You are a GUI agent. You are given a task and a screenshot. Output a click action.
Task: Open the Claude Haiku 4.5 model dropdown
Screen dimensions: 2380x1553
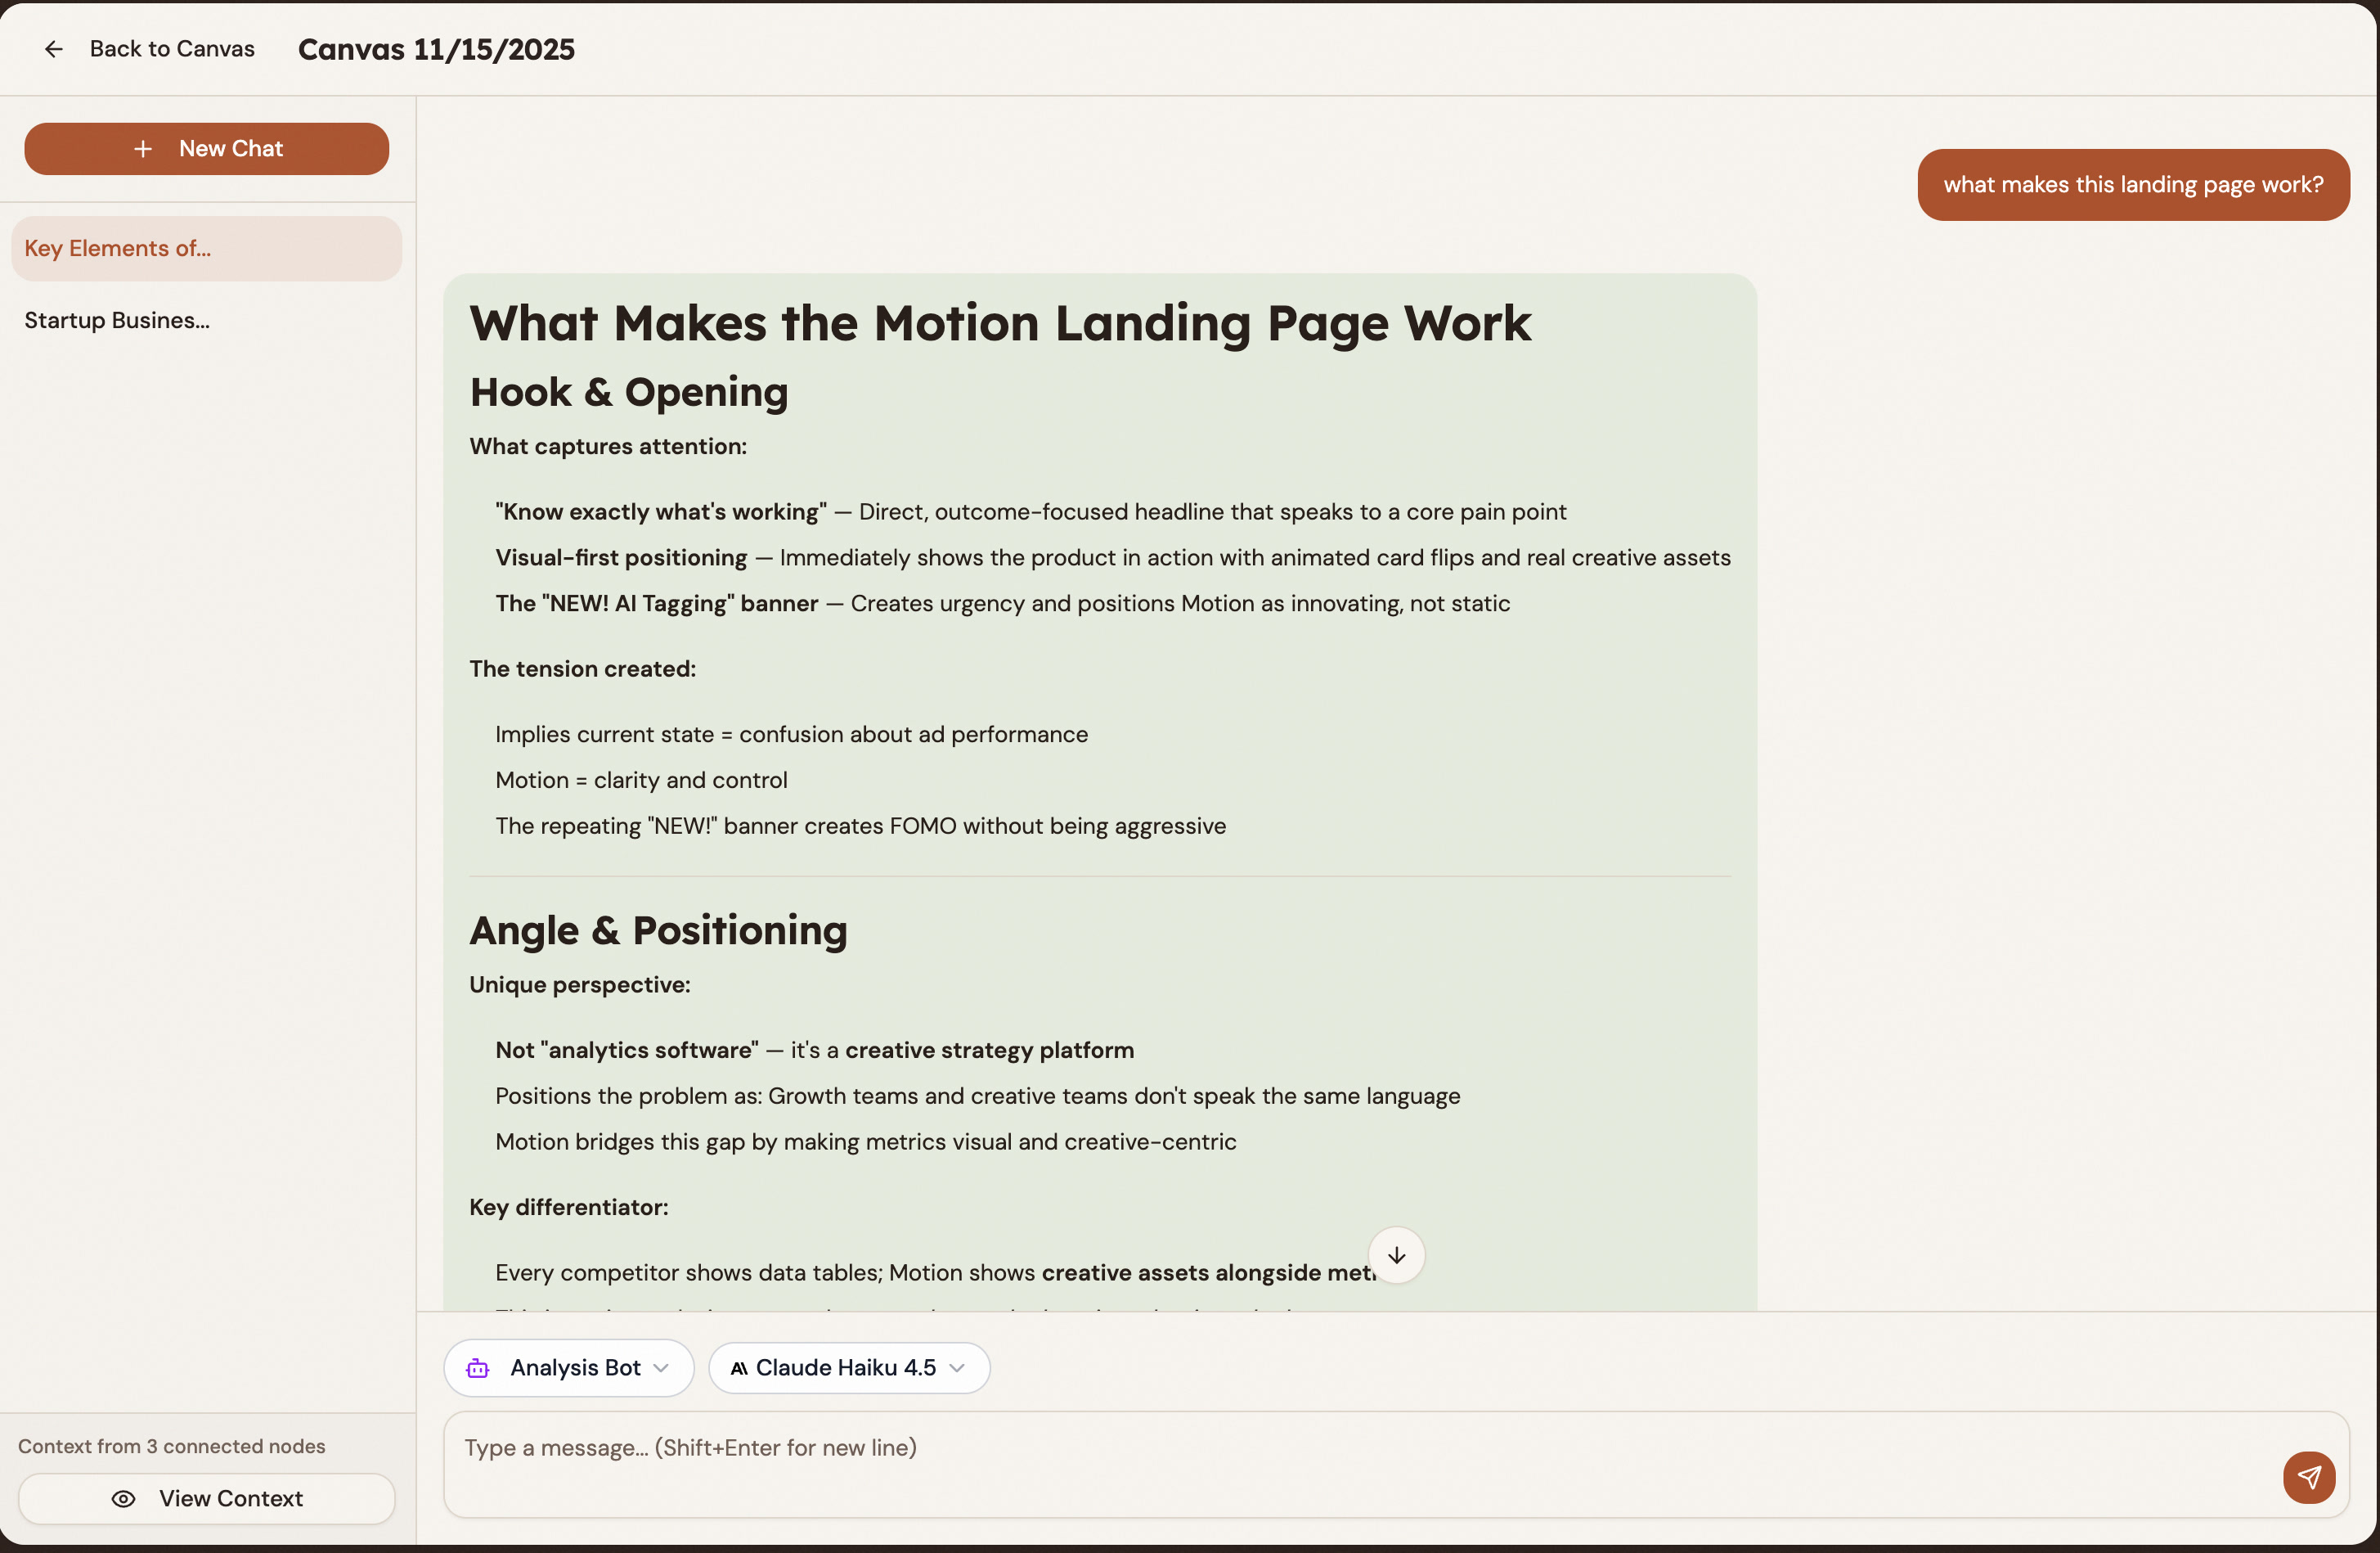pyautogui.click(x=848, y=1368)
